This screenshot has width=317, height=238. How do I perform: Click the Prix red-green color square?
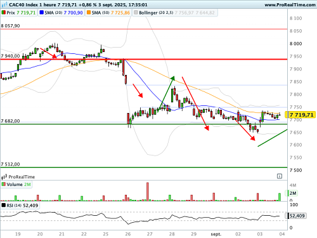(4, 13)
